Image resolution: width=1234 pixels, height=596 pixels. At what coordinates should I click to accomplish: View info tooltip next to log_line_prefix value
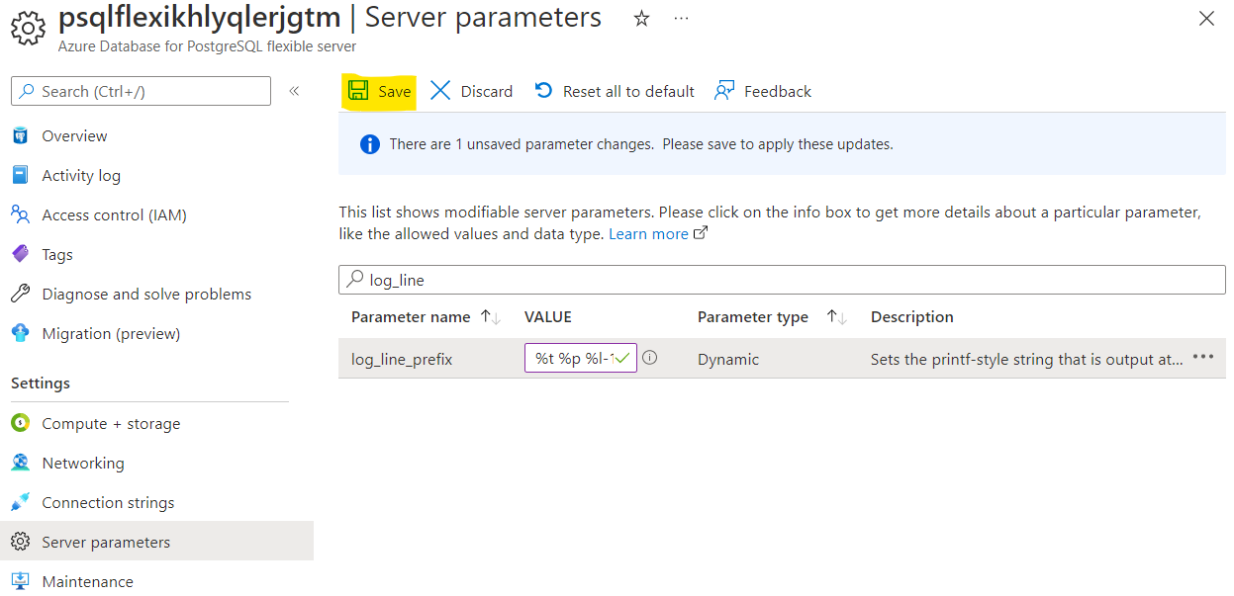tap(650, 358)
